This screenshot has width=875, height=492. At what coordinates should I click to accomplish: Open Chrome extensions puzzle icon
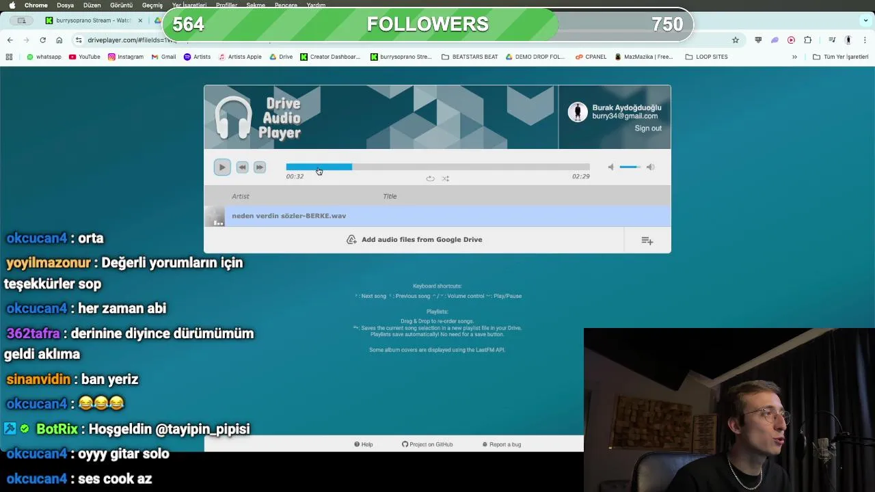[x=807, y=40]
